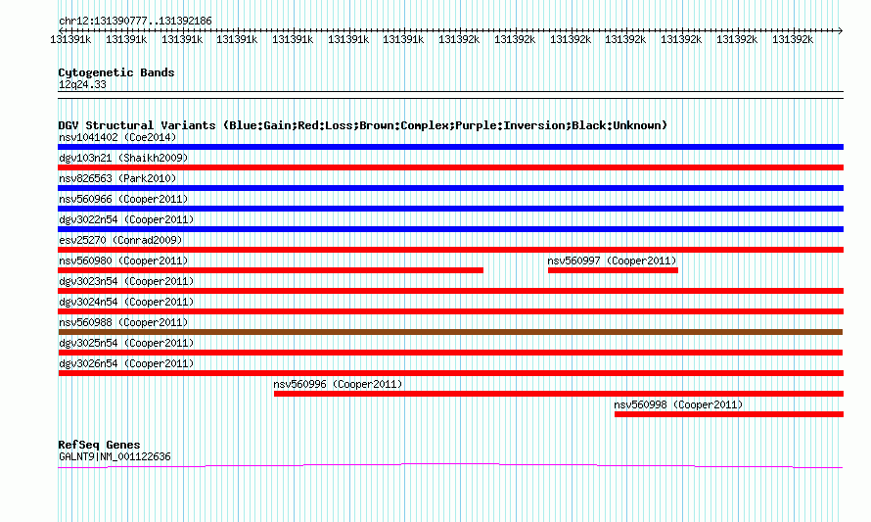
Task: Click the dgv3024n54 (Cooper2011) label
Action: (126, 302)
